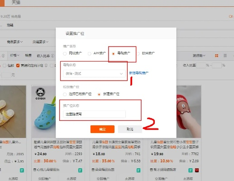Switch to the 天猫 tab
The image size is (234, 181).
16,3
